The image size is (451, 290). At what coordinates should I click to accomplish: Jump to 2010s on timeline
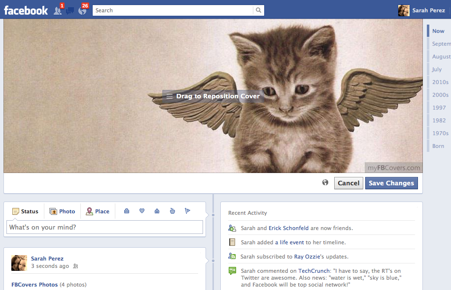[x=440, y=82]
